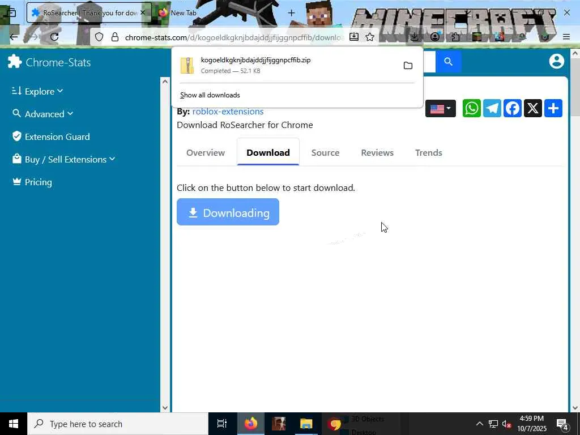
Task: Open Task View on the taskbar
Action: 221,424
